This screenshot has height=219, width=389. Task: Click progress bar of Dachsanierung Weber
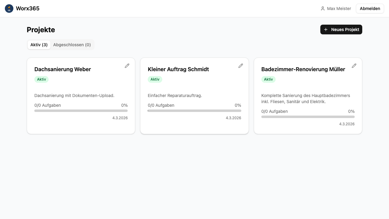pyautogui.click(x=81, y=111)
